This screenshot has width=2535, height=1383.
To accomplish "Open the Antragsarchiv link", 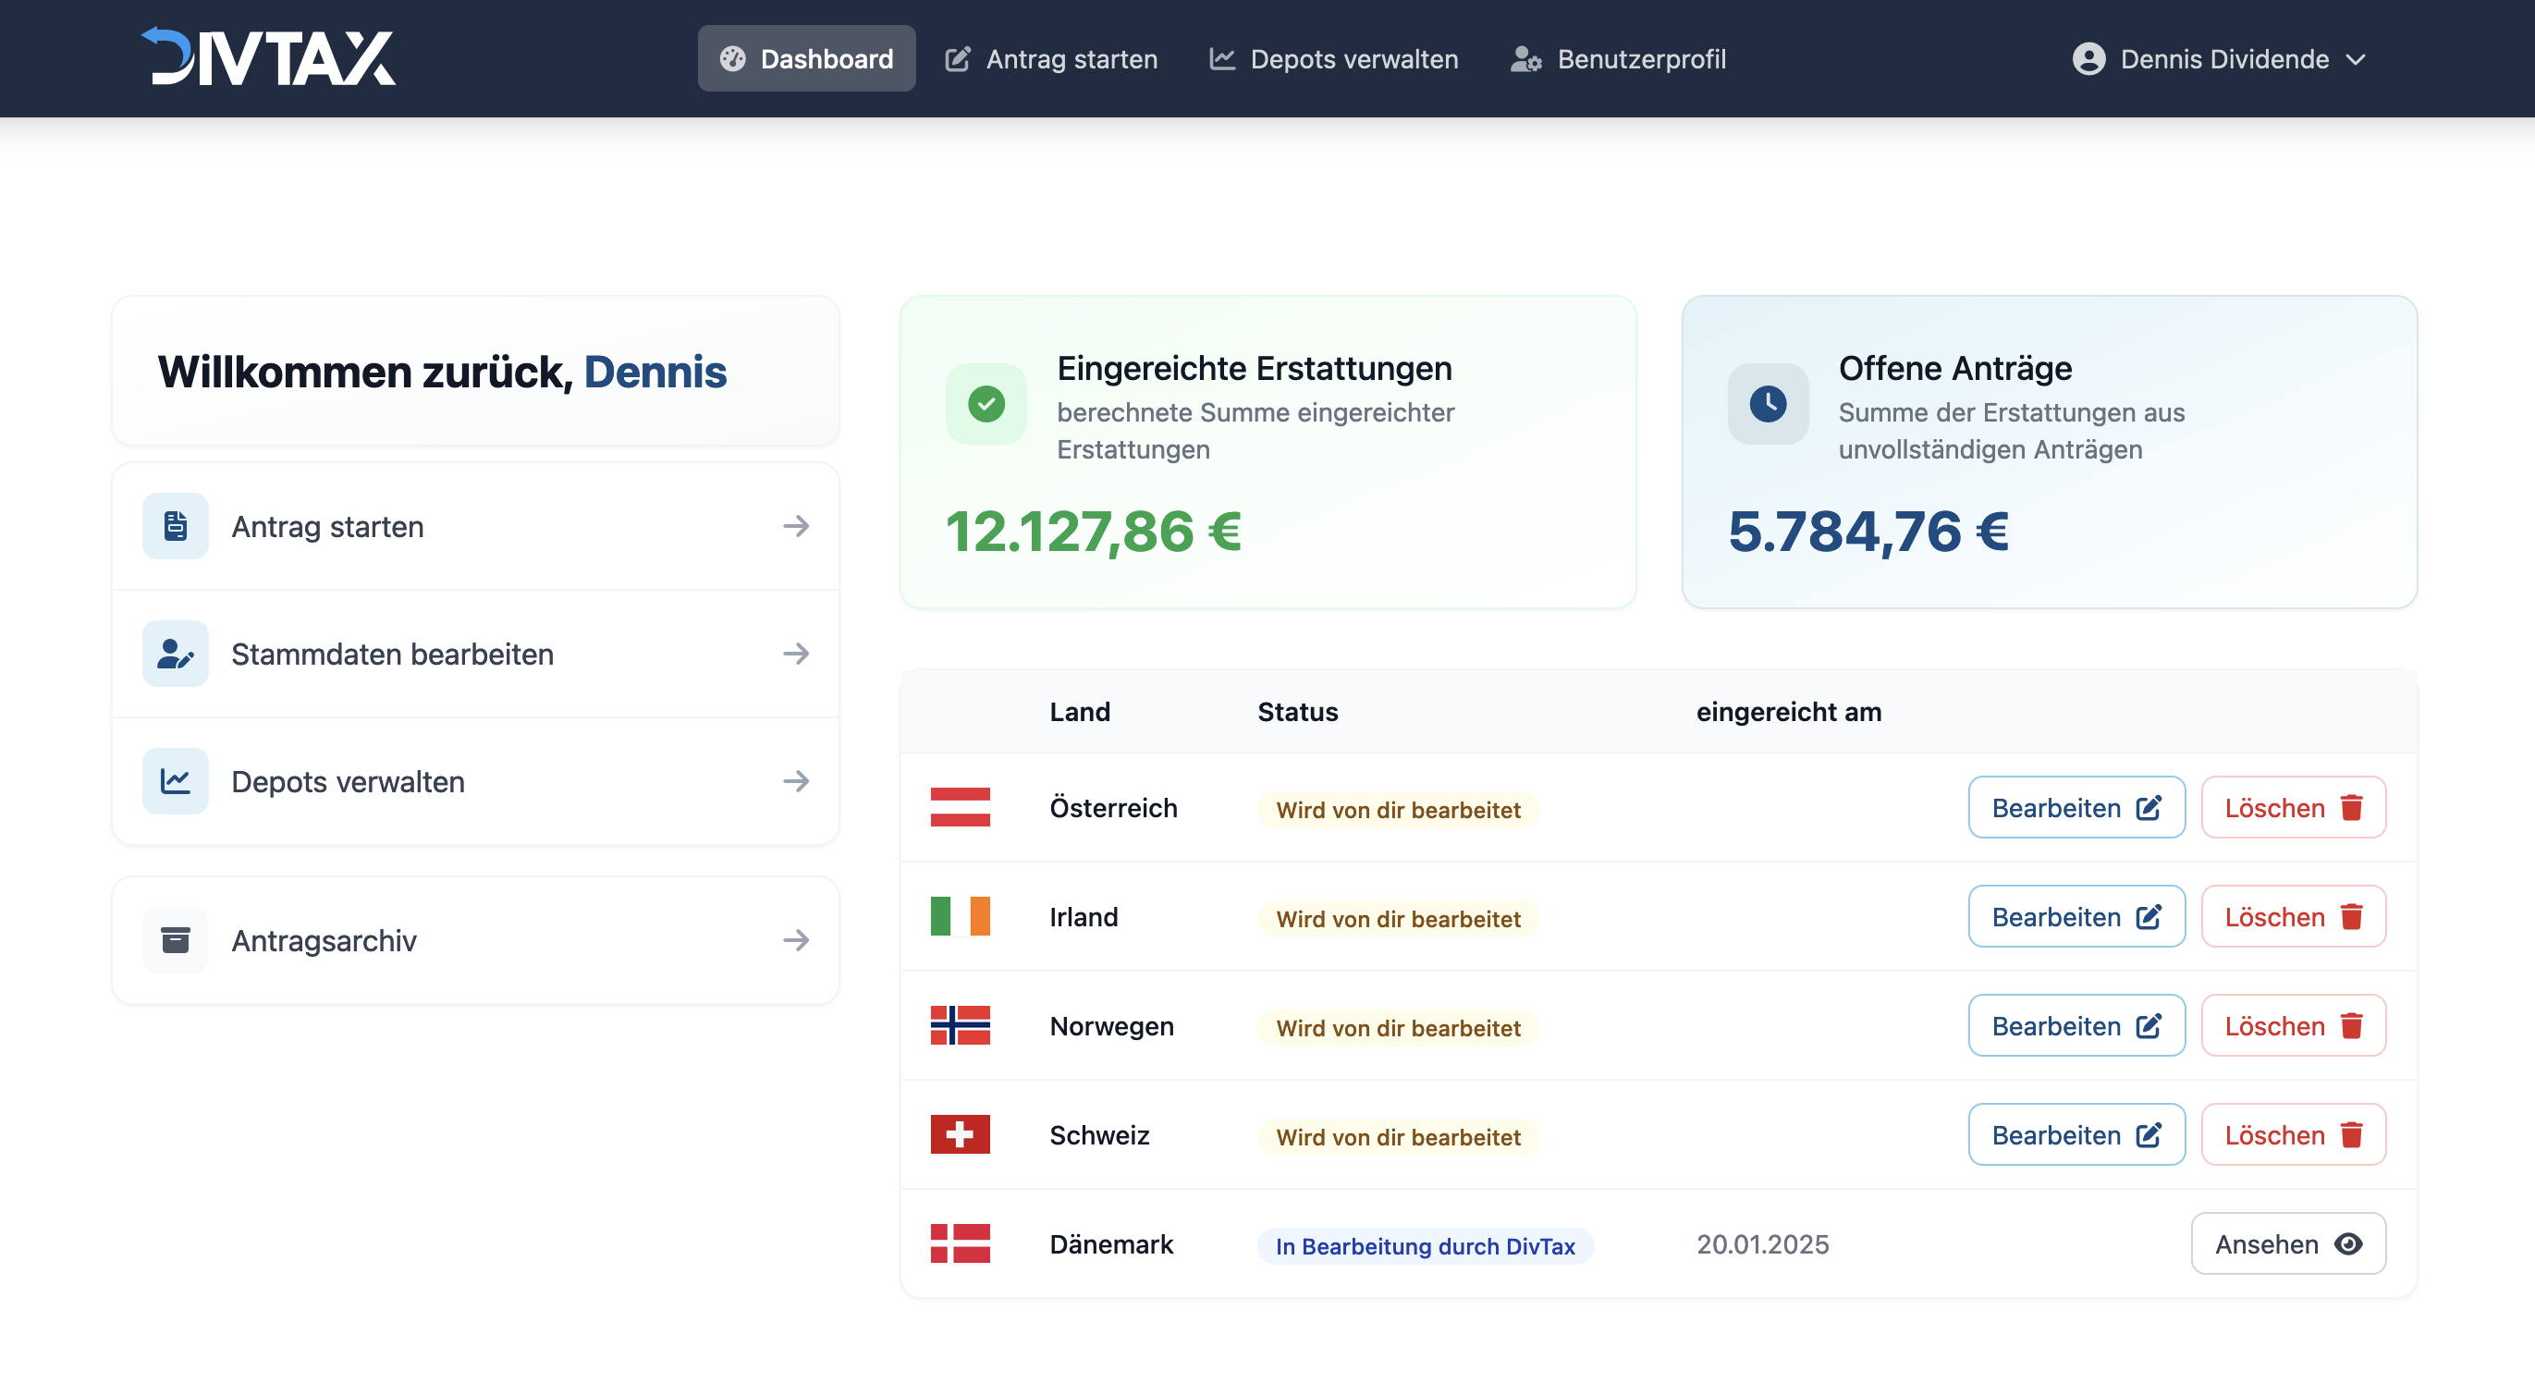I will pyautogui.click(x=475, y=941).
